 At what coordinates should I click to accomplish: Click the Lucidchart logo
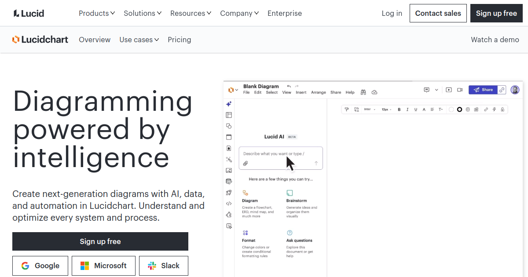[x=40, y=40]
